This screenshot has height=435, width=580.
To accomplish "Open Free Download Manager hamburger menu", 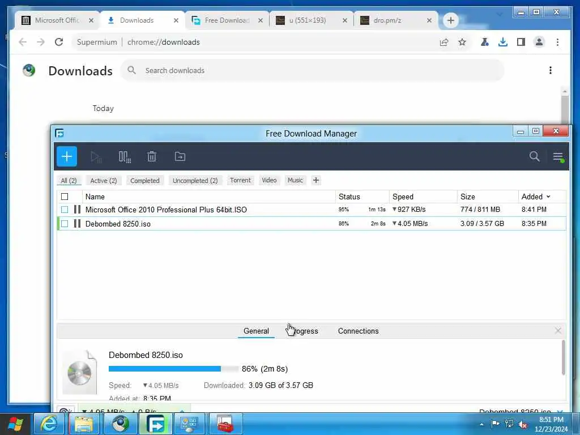I will point(558,156).
